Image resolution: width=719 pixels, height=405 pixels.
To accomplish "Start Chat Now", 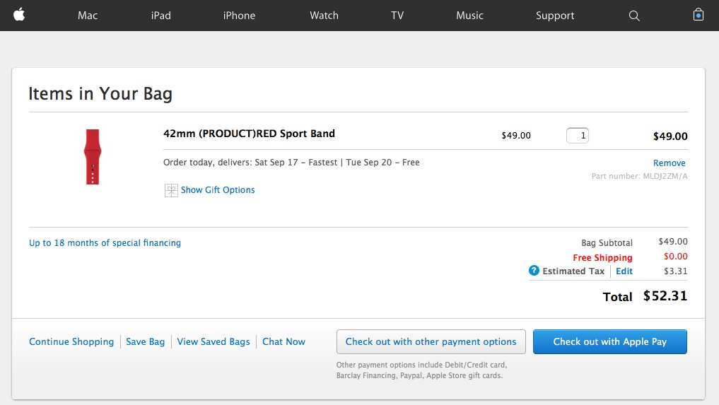I will click(283, 341).
